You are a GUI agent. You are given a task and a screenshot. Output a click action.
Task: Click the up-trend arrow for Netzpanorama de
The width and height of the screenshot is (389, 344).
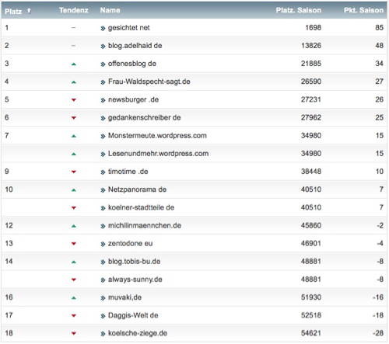coord(74,190)
